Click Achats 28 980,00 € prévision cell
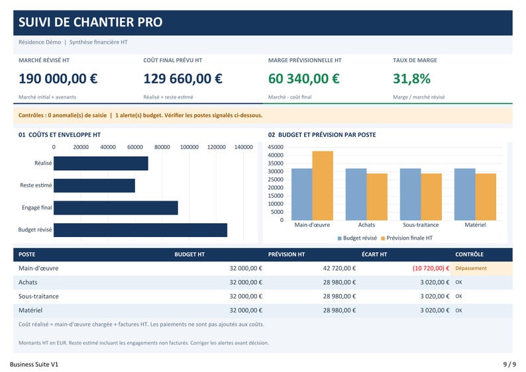 click(339, 283)
